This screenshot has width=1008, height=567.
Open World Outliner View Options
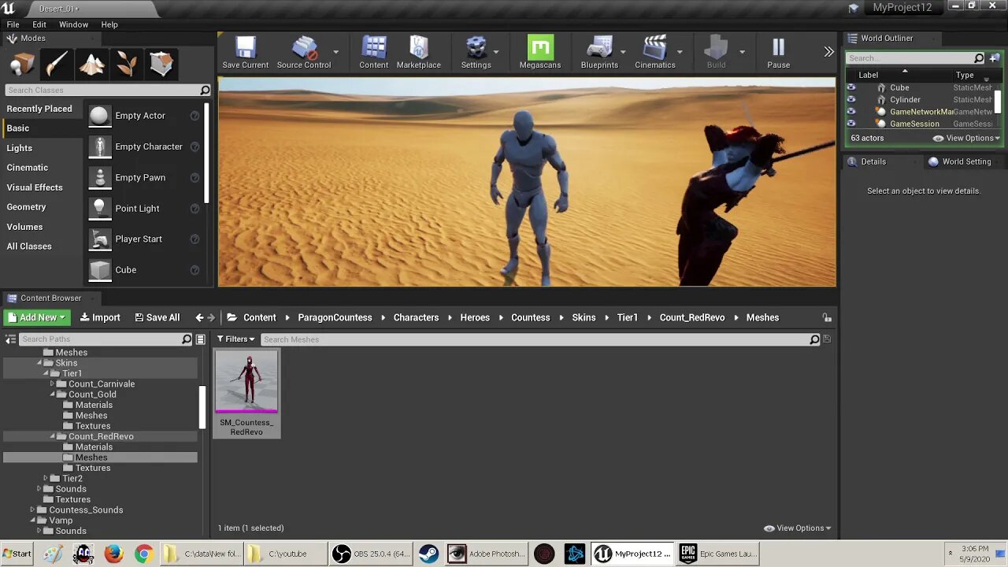(966, 138)
